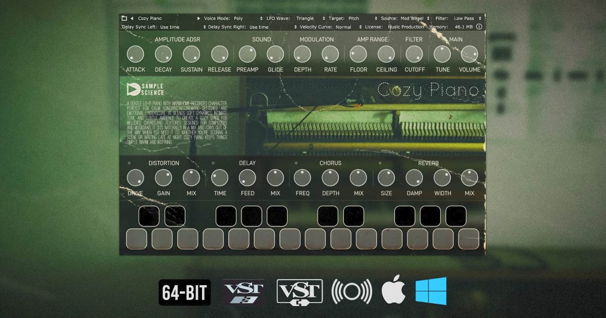606x318 pixels.
Task: Click the previous preset arrow
Action: (x=132, y=18)
